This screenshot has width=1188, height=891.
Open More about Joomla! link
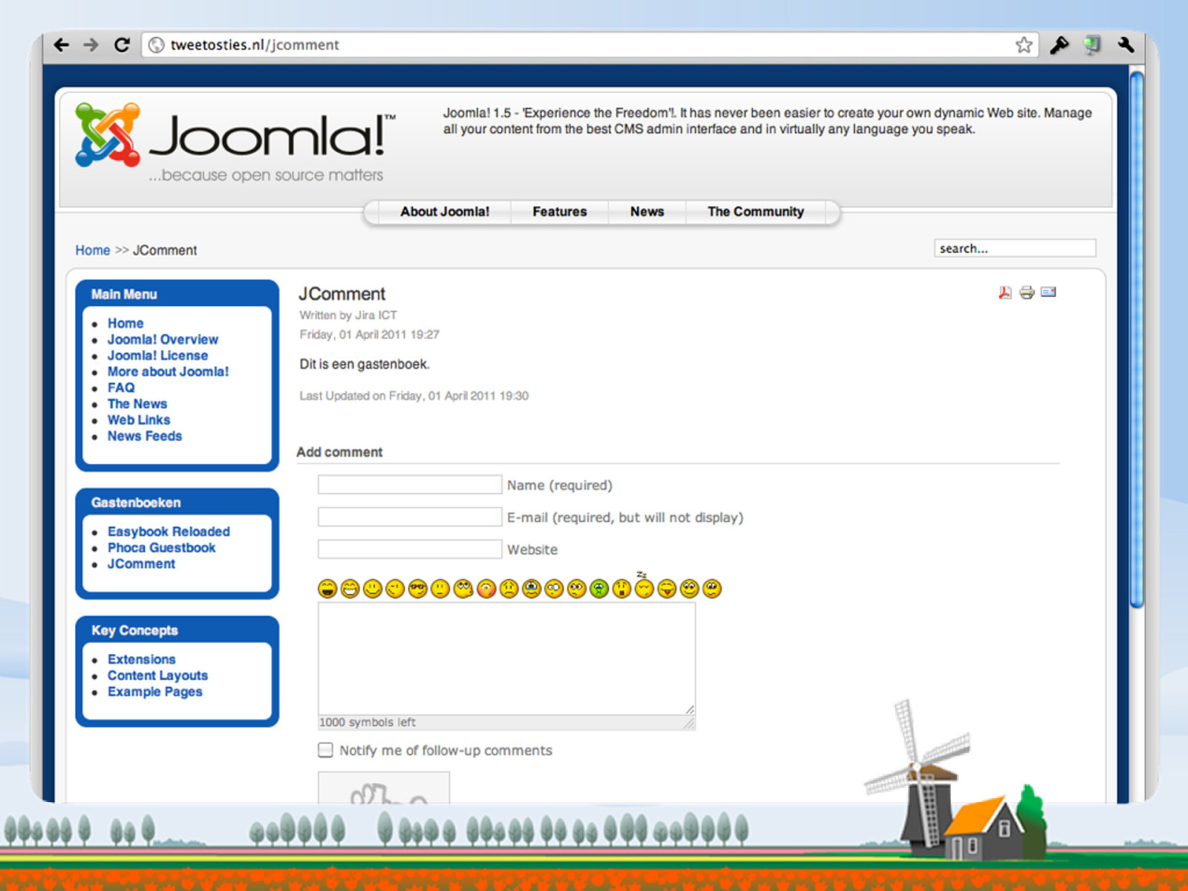[168, 371]
